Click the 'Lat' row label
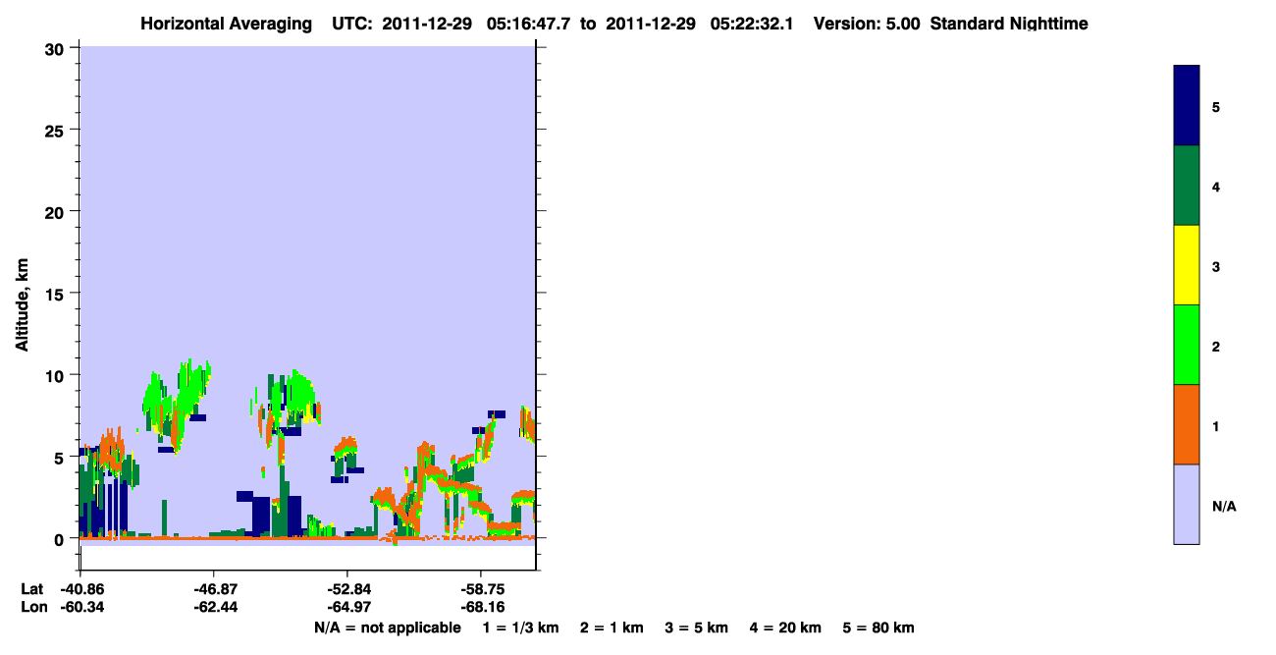 (x=31, y=589)
